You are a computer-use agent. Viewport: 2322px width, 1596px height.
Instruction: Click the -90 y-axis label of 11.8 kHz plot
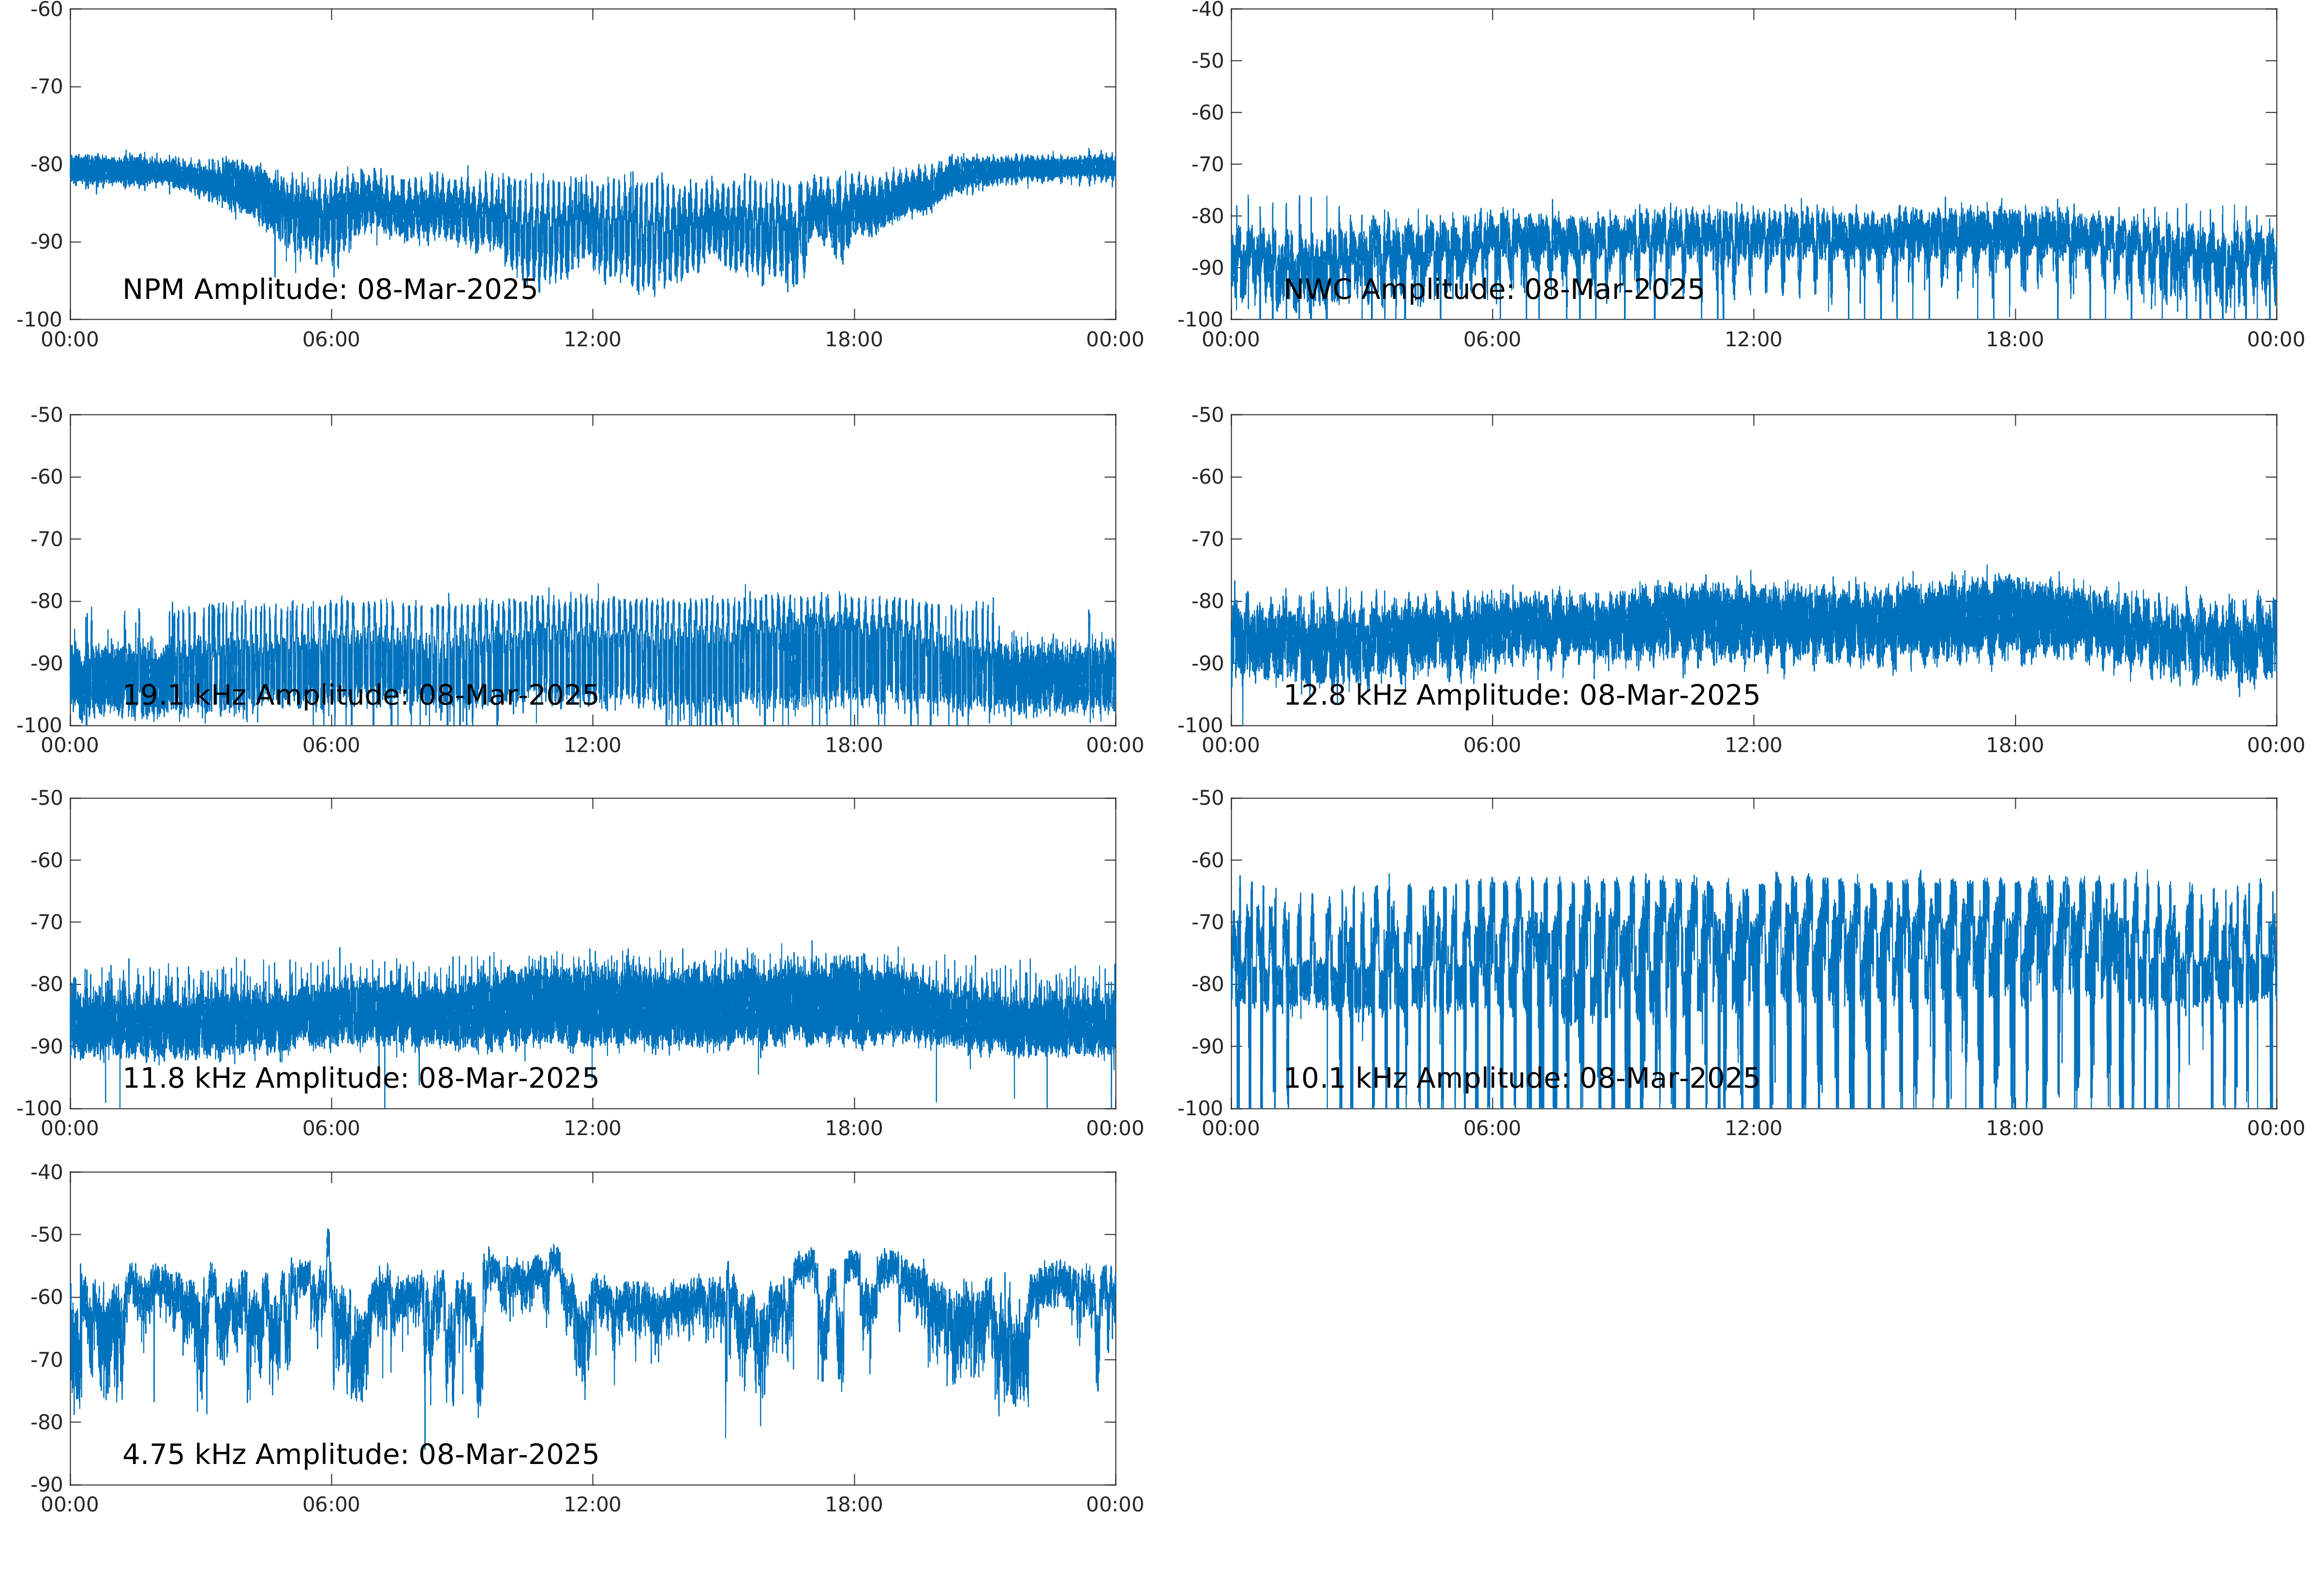(46, 1047)
